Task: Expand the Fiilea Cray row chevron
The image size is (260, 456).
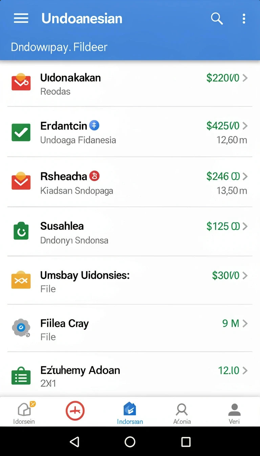Action: [x=245, y=323]
